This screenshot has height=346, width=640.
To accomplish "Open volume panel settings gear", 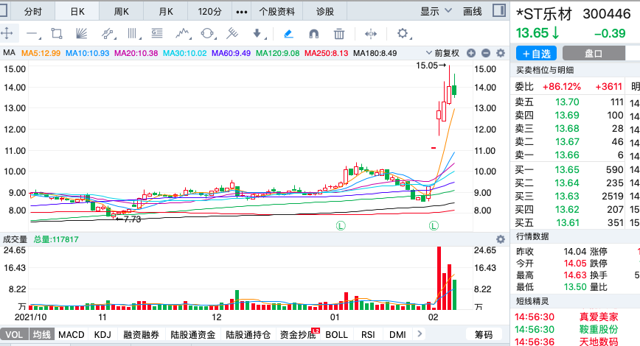I will pyautogui.click(x=501, y=239).
